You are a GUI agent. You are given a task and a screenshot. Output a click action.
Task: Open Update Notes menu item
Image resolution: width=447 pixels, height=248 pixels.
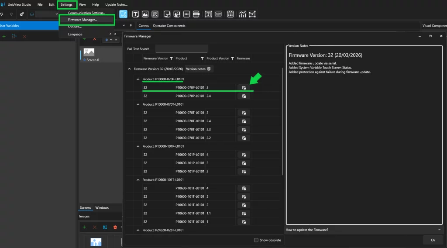[116, 4]
